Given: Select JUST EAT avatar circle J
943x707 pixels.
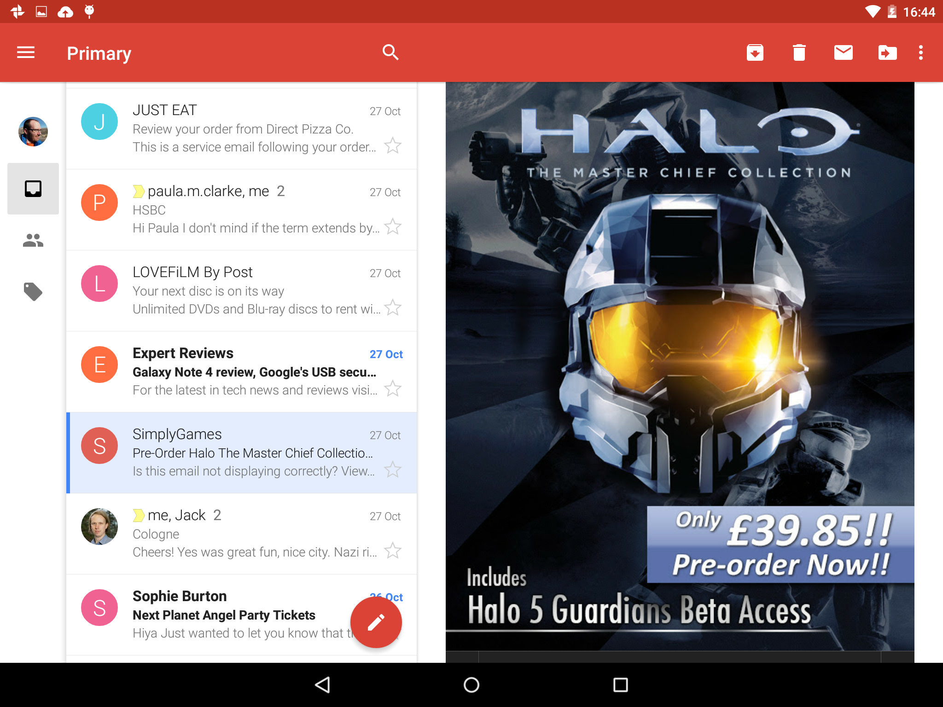Looking at the screenshot, I should pos(99,122).
